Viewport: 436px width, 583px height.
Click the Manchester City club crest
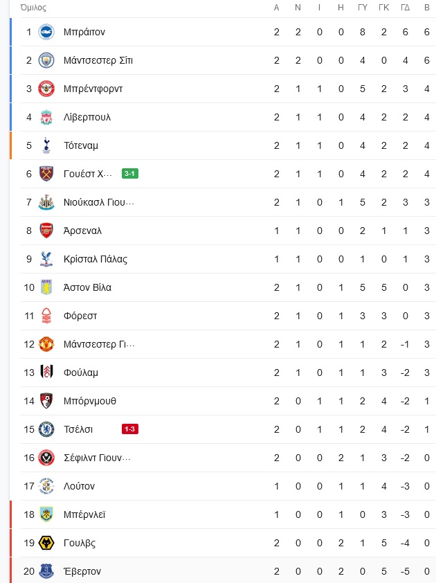pos(46,60)
